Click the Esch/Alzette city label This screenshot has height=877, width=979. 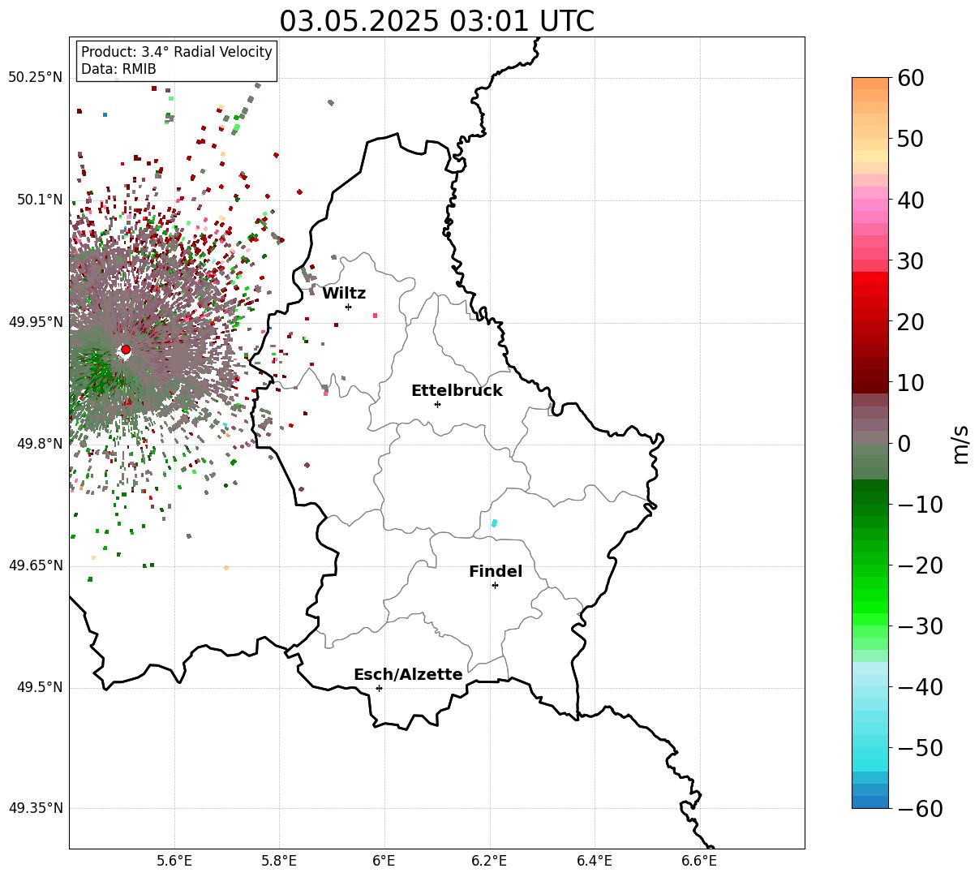click(408, 674)
